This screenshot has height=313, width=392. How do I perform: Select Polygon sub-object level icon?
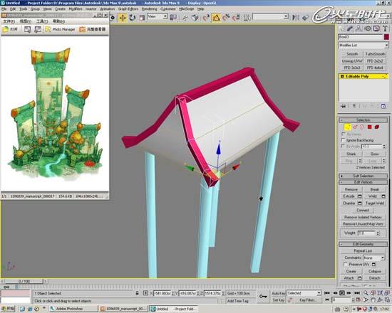[x=370, y=127]
